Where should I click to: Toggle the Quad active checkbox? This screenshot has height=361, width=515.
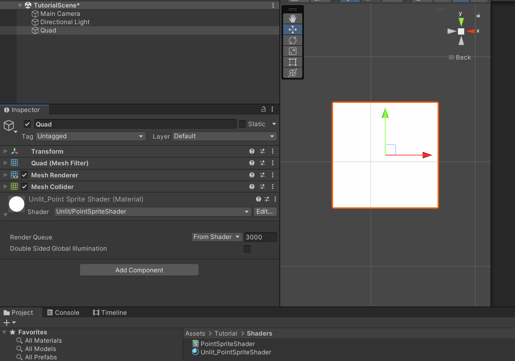coord(27,124)
